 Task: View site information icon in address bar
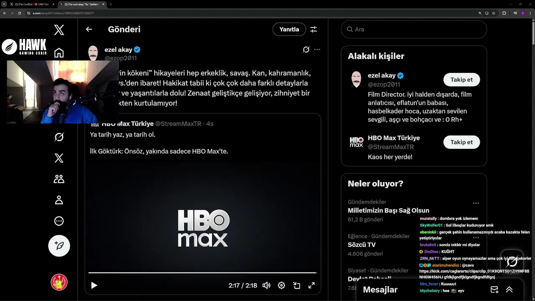29,13
